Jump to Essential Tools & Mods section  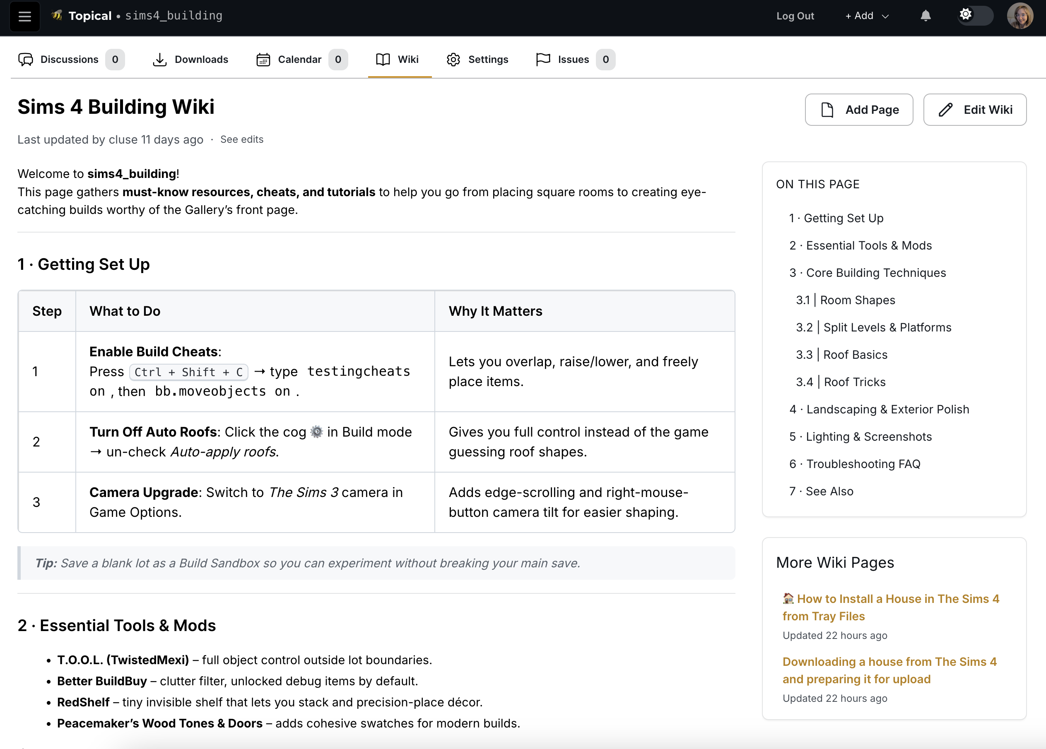[860, 245]
